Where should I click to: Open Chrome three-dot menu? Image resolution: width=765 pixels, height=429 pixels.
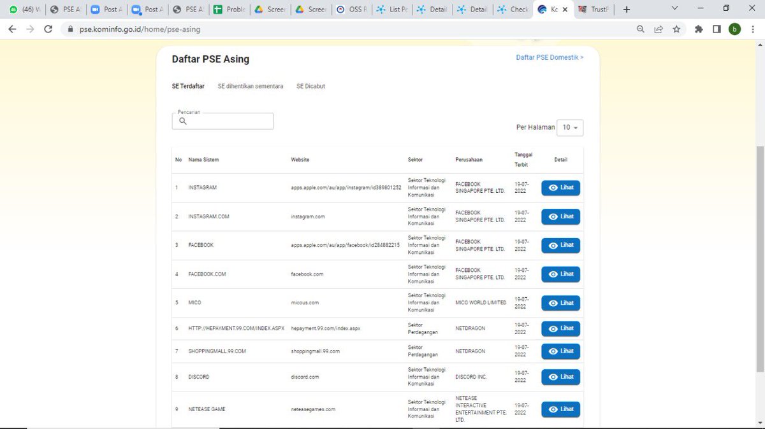[753, 29]
